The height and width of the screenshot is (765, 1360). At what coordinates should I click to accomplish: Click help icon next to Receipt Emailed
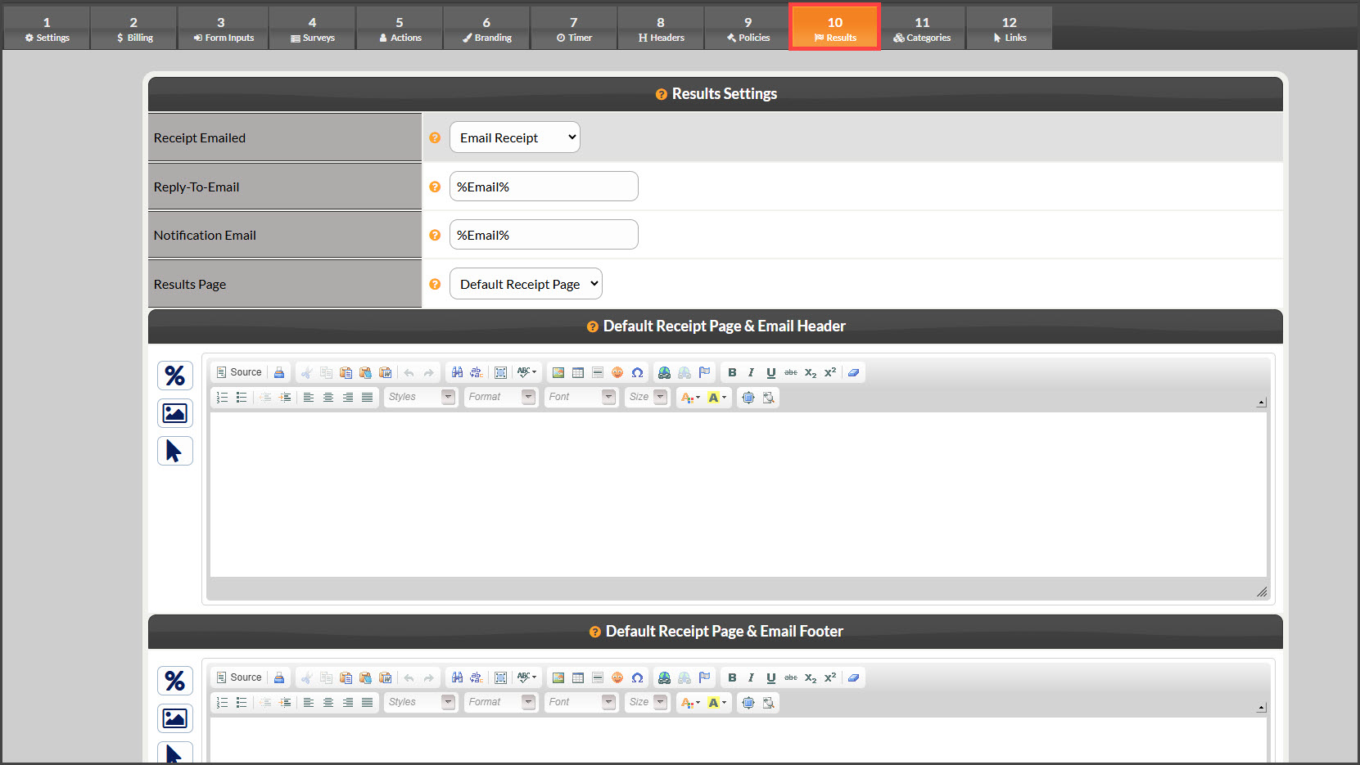[435, 137]
